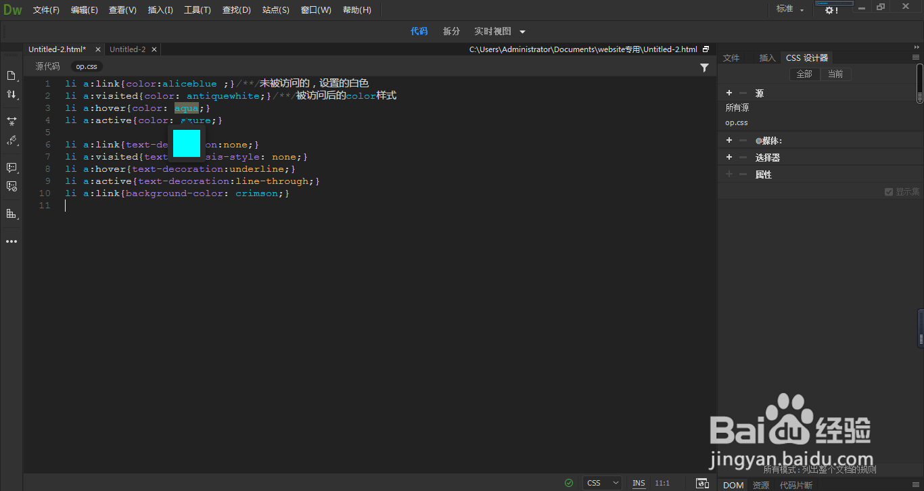Viewport: 924px width, 491px height.
Task: Select the 当前 mode button
Action: (835, 74)
